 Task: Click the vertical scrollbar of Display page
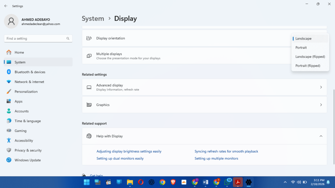click(x=334, y=127)
